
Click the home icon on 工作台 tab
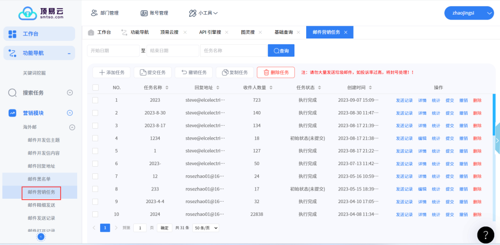[91, 32]
